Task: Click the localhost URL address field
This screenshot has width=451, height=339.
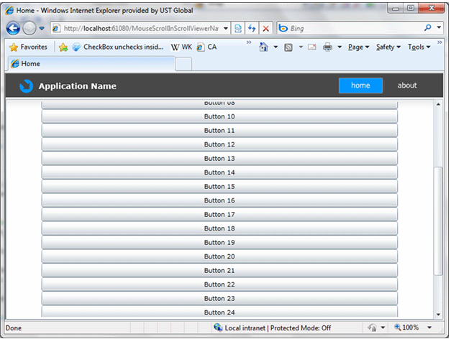Action: point(141,28)
